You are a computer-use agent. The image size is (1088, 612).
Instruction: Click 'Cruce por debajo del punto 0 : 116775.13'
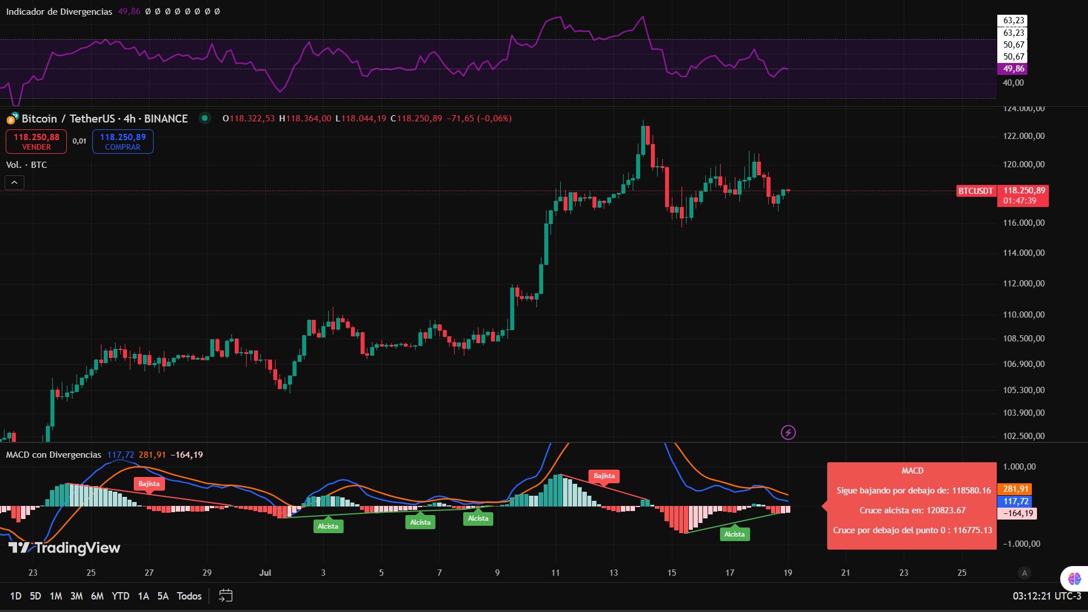click(912, 530)
